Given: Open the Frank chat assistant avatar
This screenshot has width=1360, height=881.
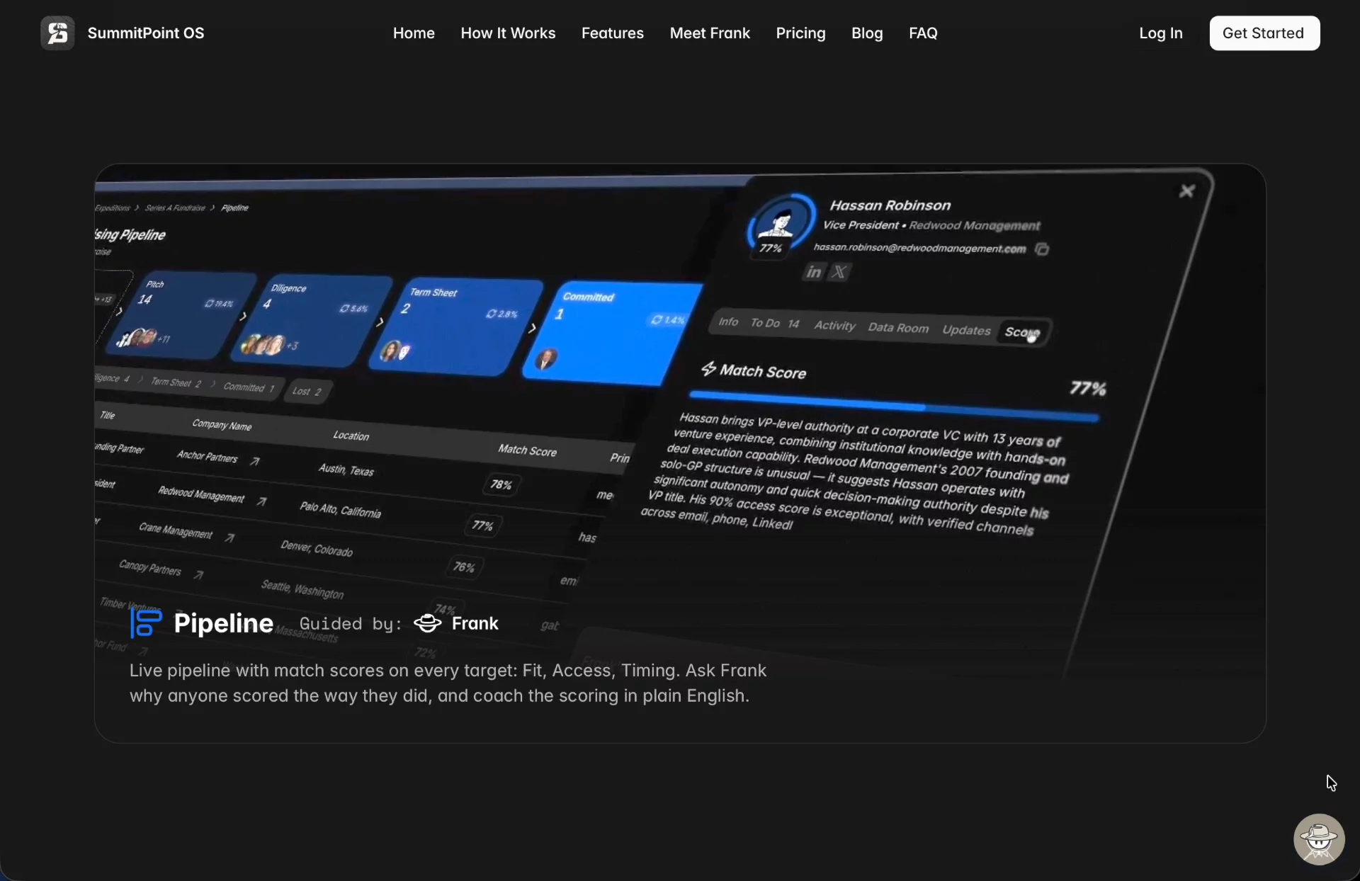Looking at the screenshot, I should click(x=1319, y=839).
